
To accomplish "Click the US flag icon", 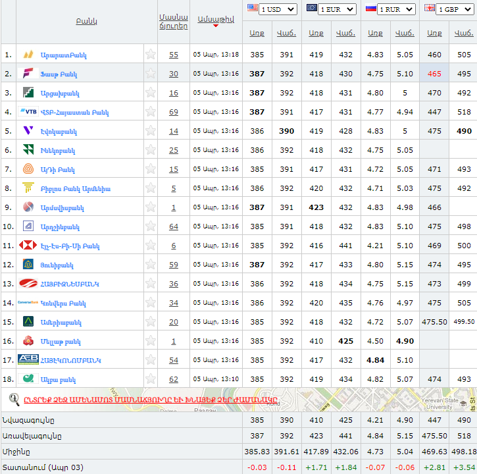I will coord(253,8).
